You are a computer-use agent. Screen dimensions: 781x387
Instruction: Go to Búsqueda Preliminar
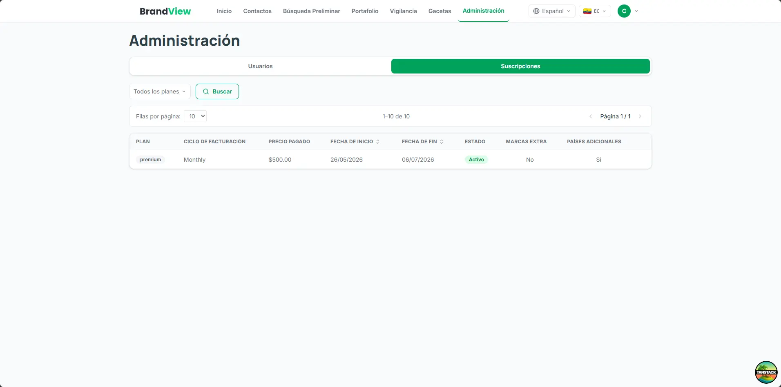[311, 11]
